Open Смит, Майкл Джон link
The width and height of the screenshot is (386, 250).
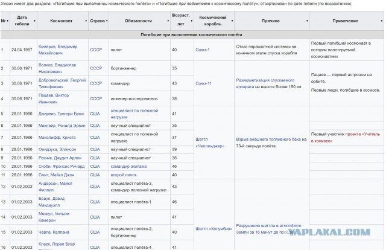click(x=56, y=175)
